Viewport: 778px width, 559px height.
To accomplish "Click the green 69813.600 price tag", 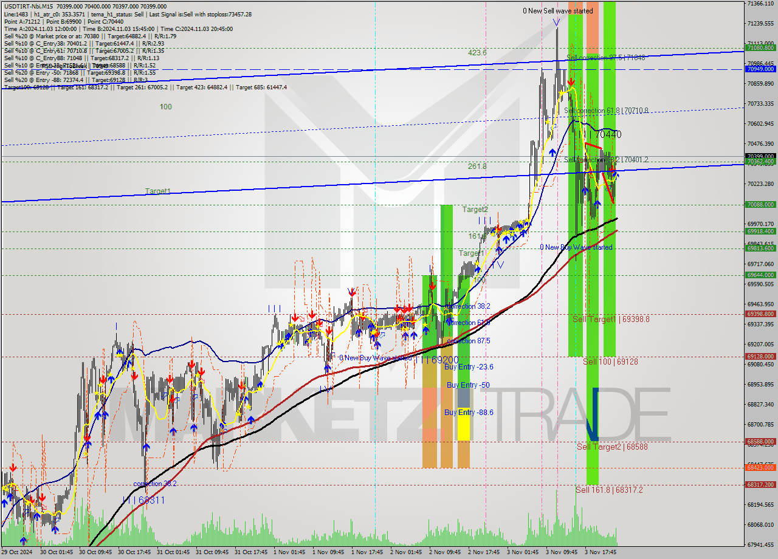I will point(760,248).
